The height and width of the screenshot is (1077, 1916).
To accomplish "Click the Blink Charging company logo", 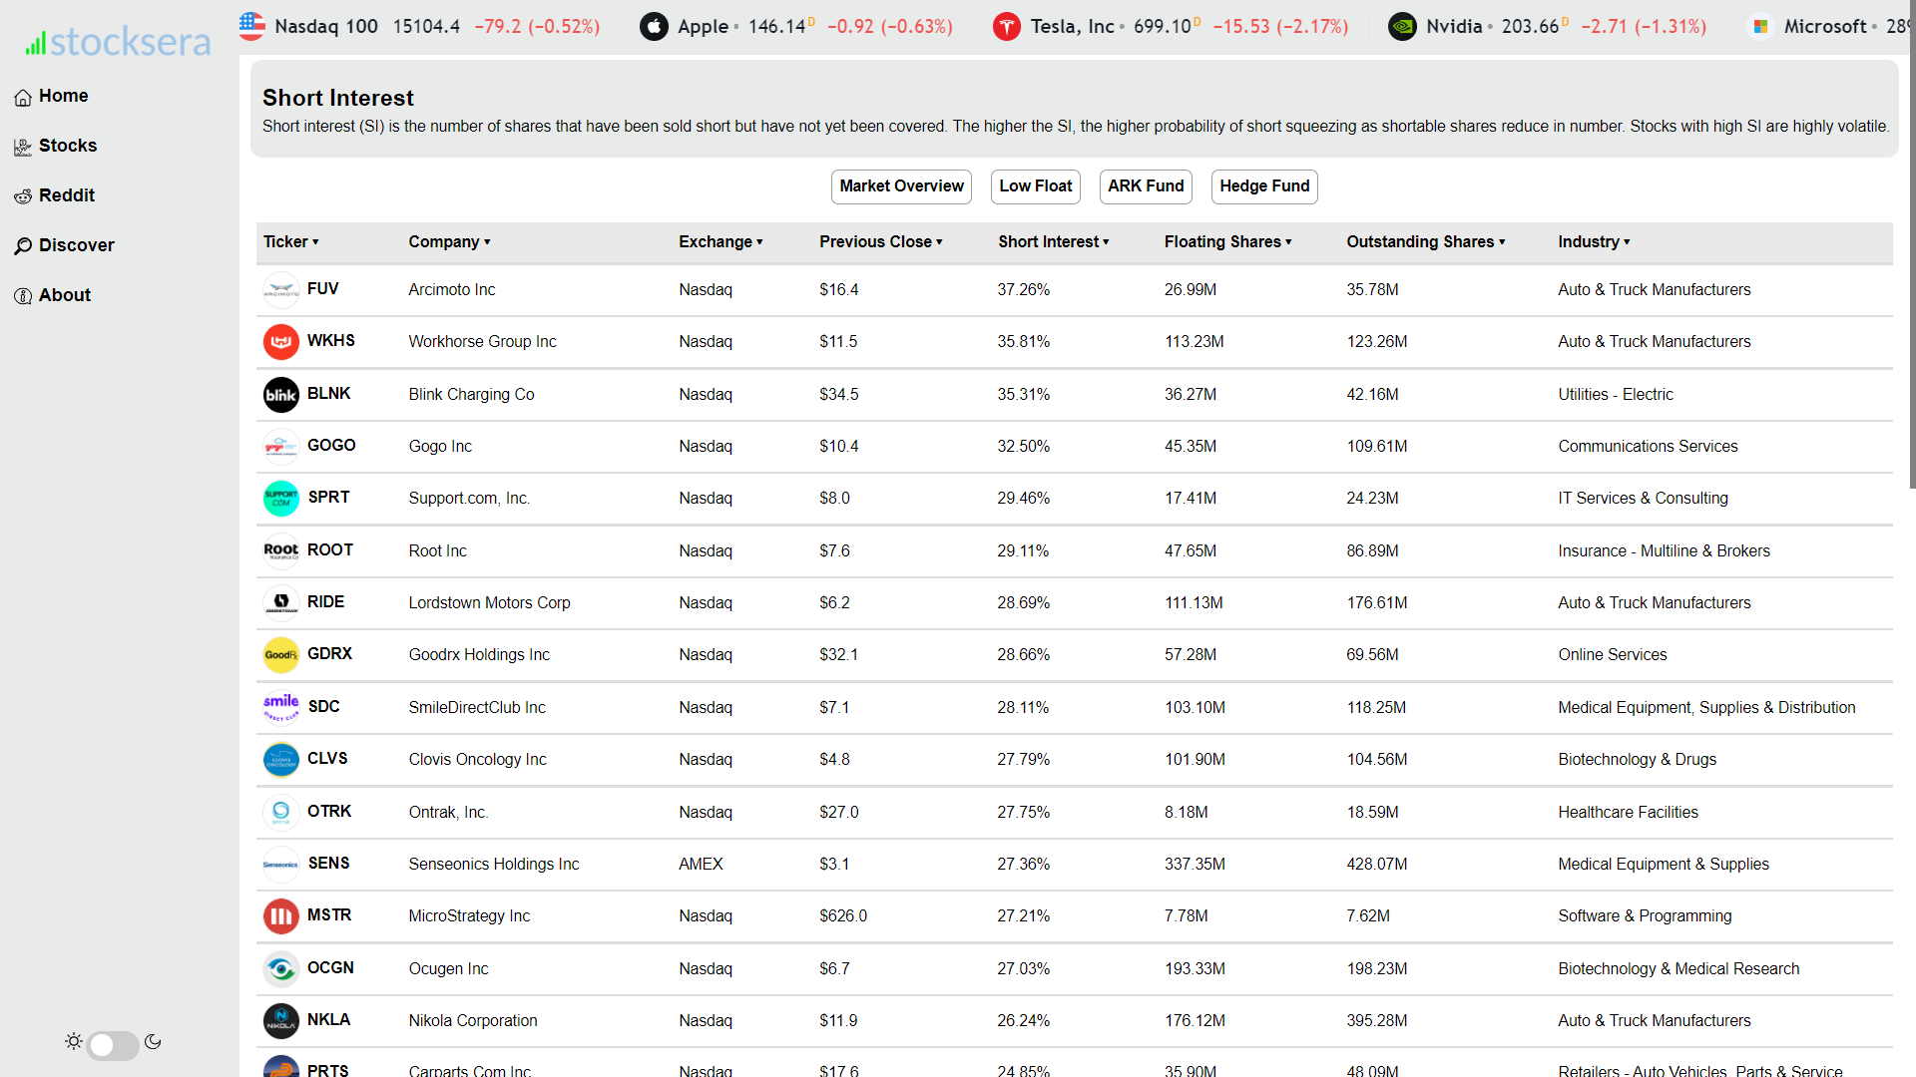I will pyautogui.click(x=280, y=395).
